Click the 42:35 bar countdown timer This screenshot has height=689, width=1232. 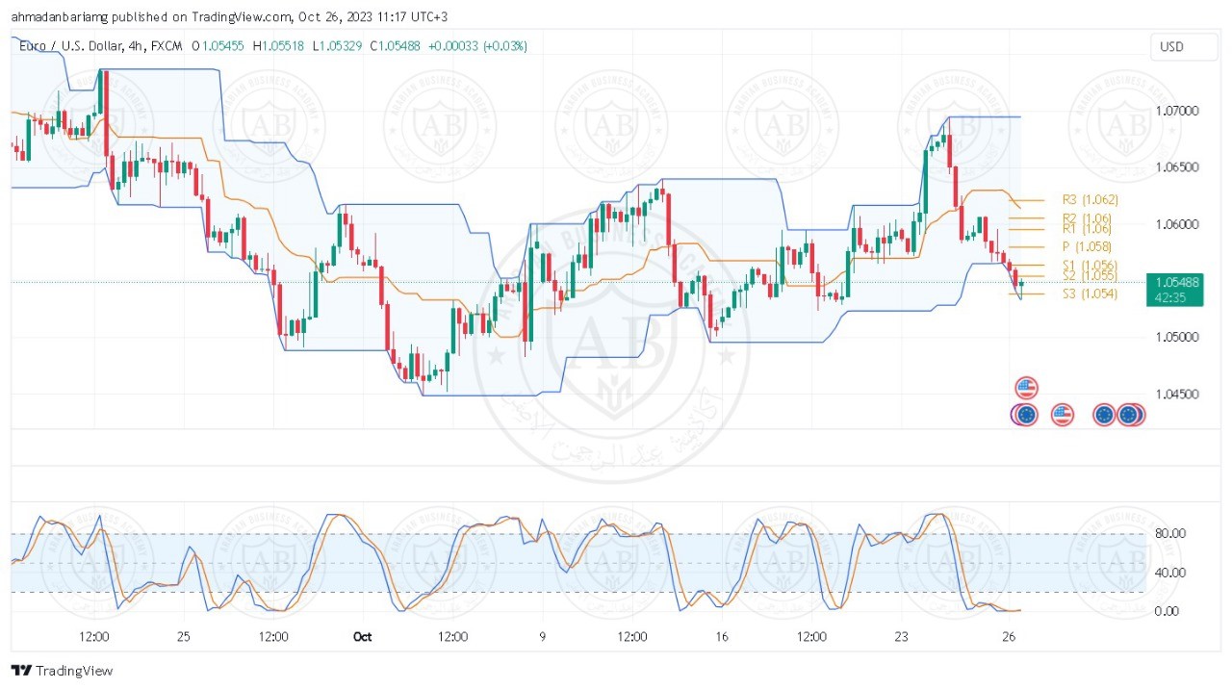[x=1169, y=297]
